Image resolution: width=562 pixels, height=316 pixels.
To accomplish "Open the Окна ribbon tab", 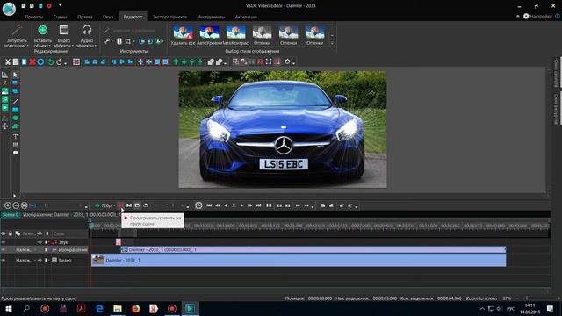I will [x=108, y=17].
